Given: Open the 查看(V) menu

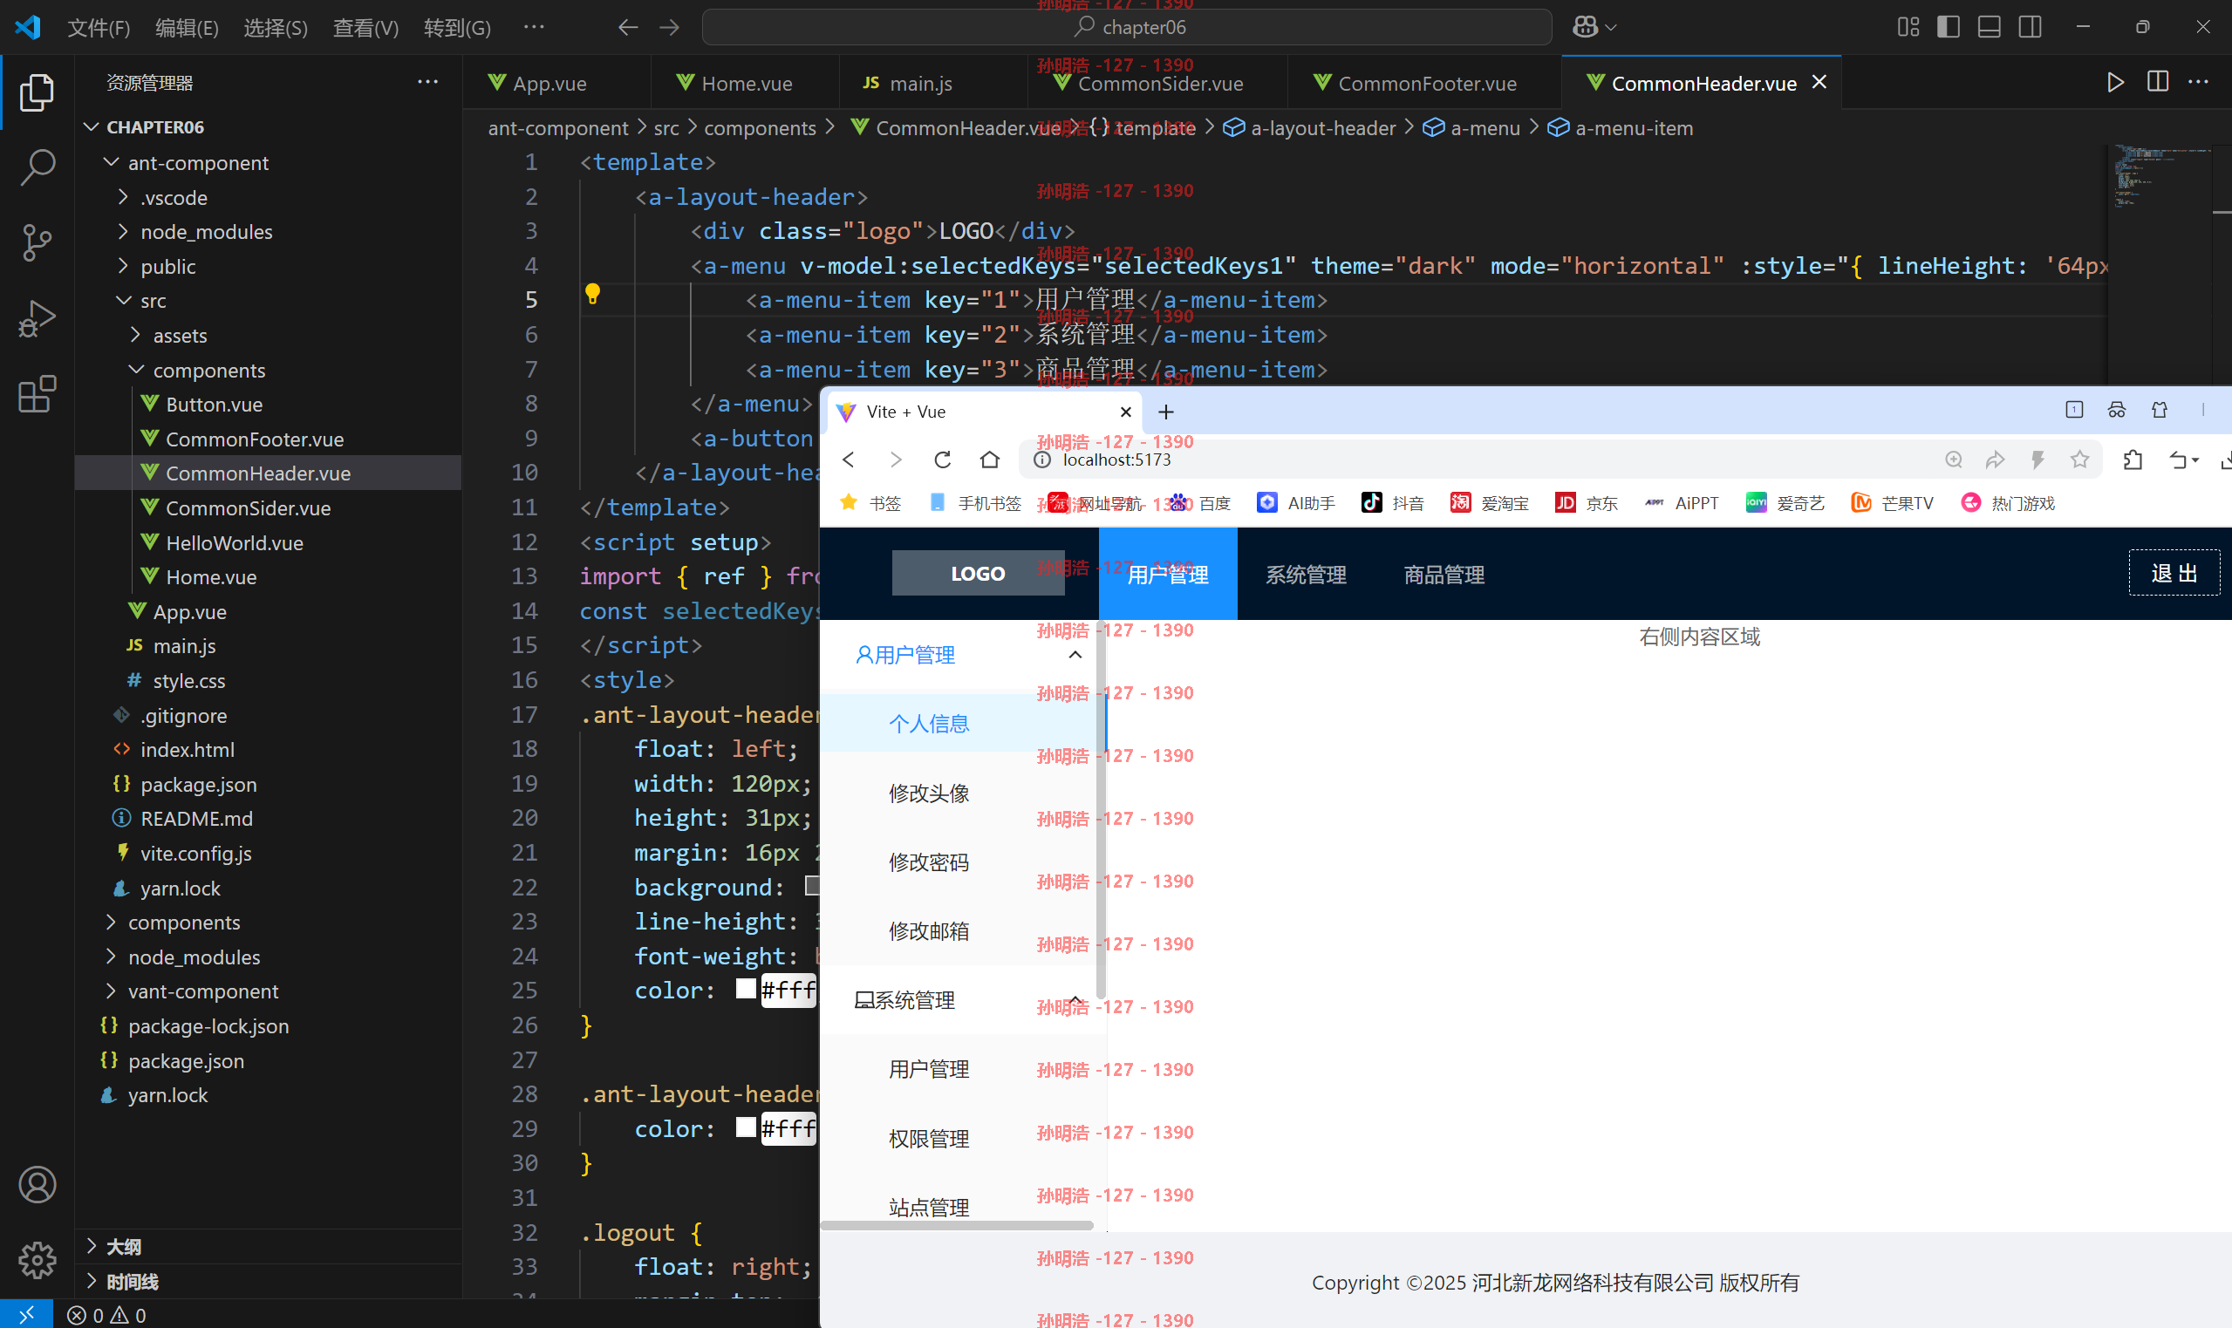Looking at the screenshot, I should [x=365, y=28].
